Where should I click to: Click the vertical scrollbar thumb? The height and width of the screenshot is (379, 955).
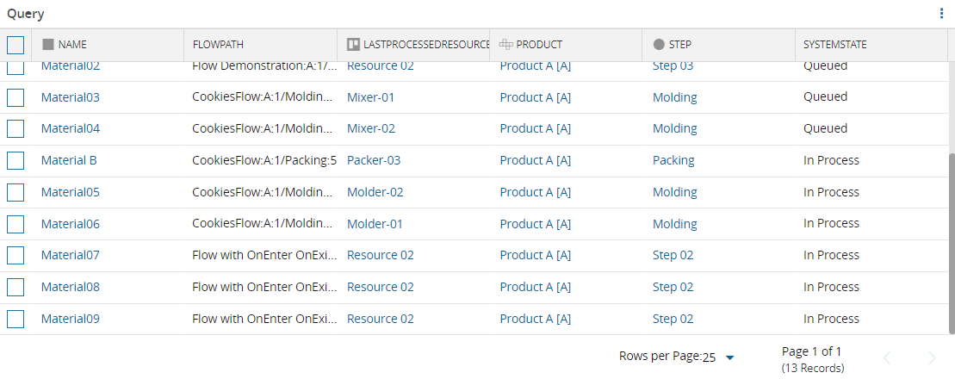[x=951, y=243]
